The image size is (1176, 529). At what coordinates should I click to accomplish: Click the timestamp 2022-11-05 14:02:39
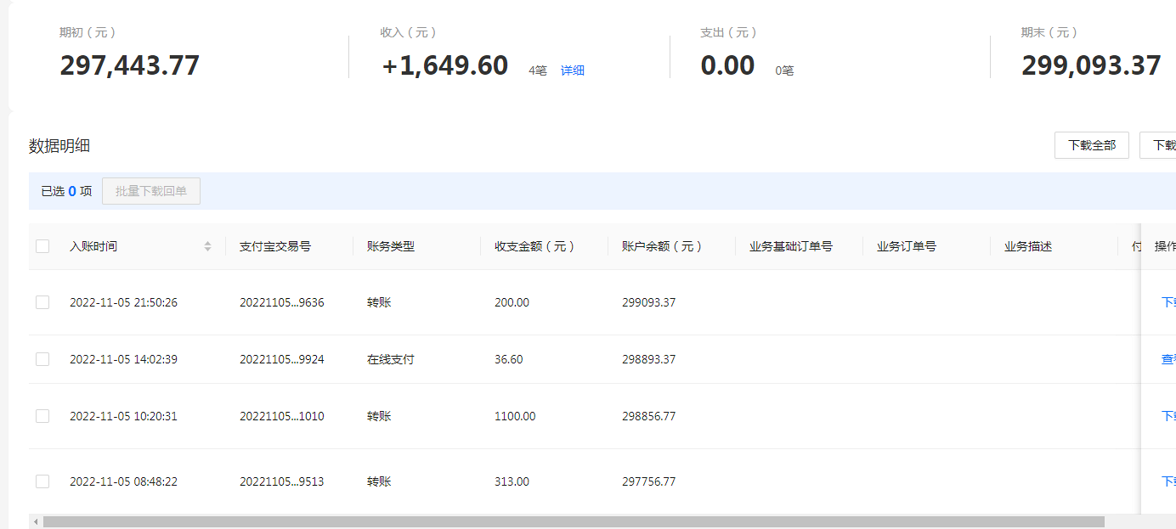coord(123,359)
